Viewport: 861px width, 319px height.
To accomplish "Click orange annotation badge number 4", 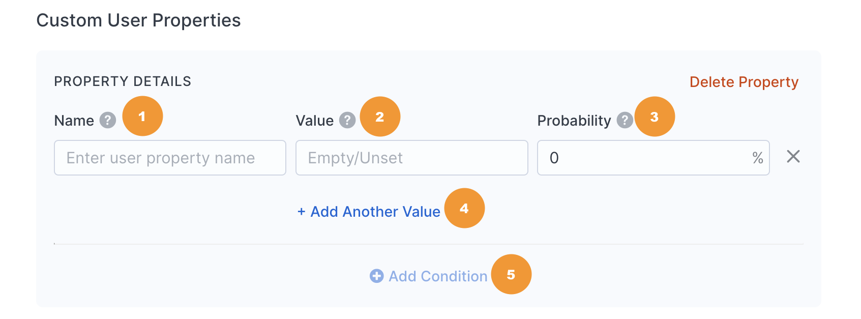I will click(x=464, y=208).
